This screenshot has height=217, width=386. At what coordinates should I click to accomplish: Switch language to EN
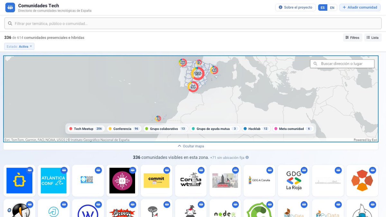point(332,7)
